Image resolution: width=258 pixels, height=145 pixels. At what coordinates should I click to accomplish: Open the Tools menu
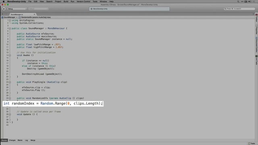pyautogui.click(x=95, y=2)
